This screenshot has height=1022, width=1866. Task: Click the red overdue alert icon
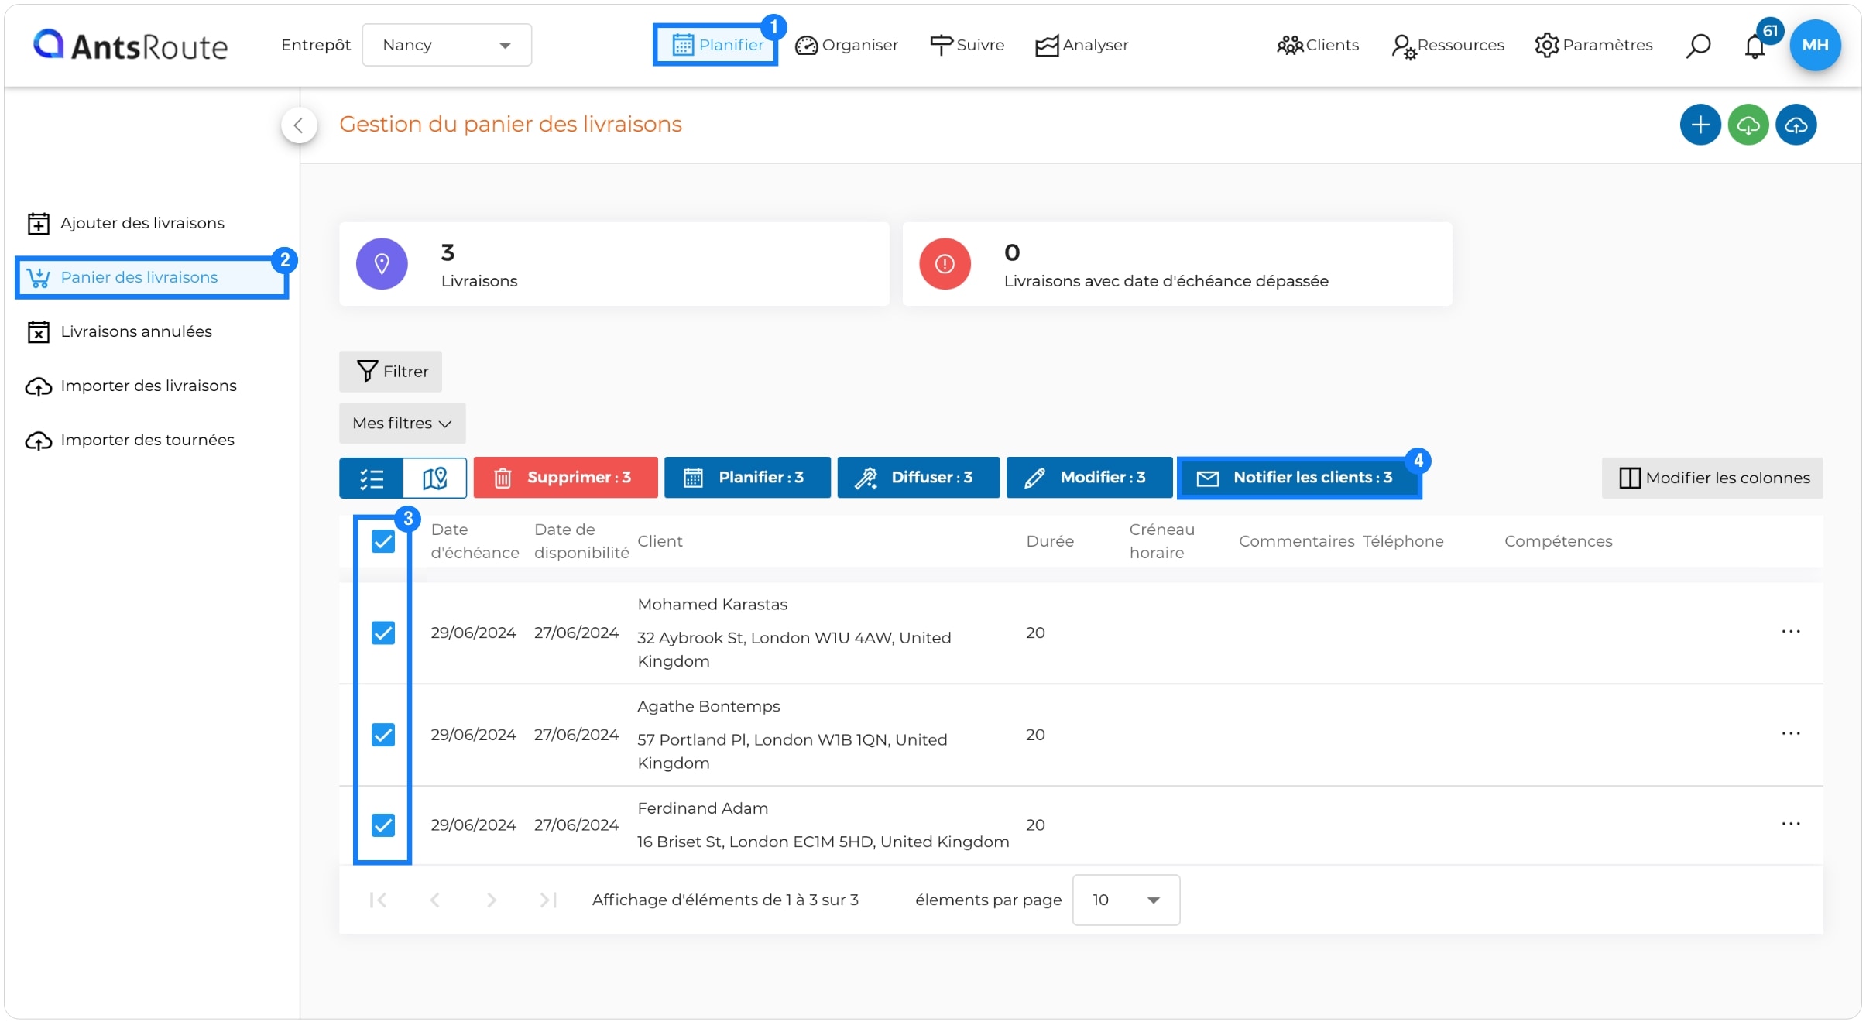click(945, 264)
